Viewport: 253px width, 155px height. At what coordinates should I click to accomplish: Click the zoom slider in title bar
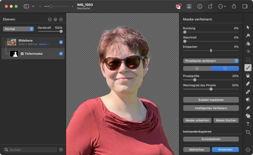pos(56,6)
